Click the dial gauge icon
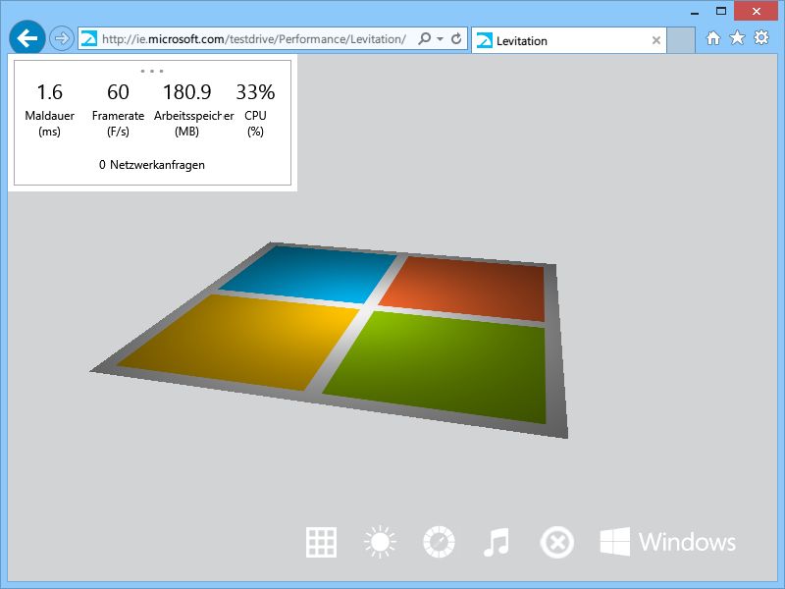The width and height of the screenshot is (785, 589). pyautogui.click(x=439, y=542)
